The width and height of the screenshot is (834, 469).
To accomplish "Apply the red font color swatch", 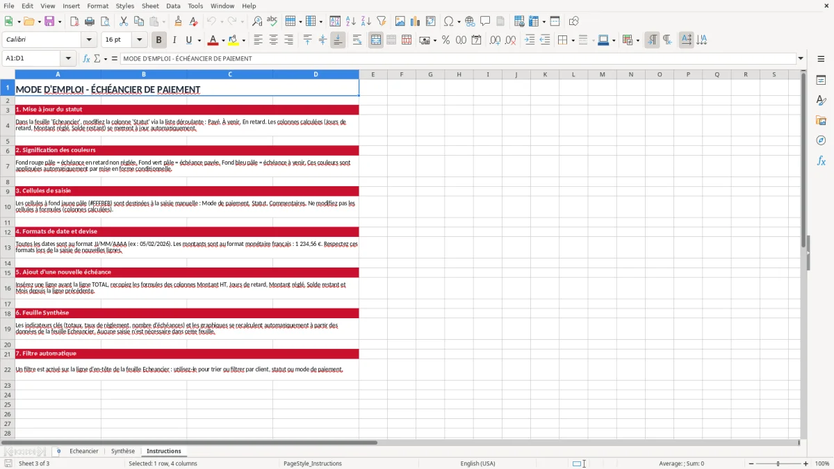I will [213, 40].
